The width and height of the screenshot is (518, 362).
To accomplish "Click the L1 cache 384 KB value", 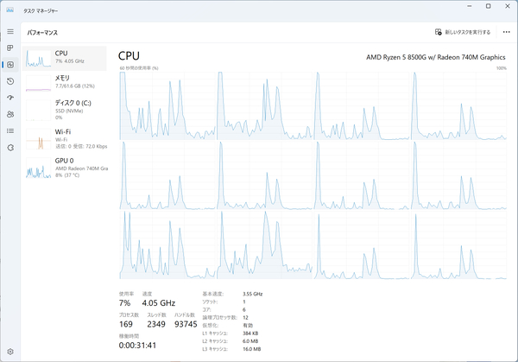I will pyautogui.click(x=250, y=333).
